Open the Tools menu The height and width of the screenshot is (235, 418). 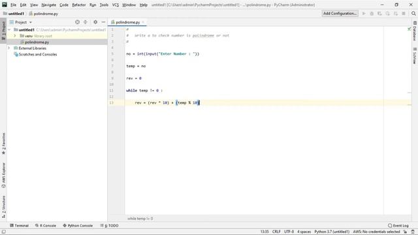point(104,5)
